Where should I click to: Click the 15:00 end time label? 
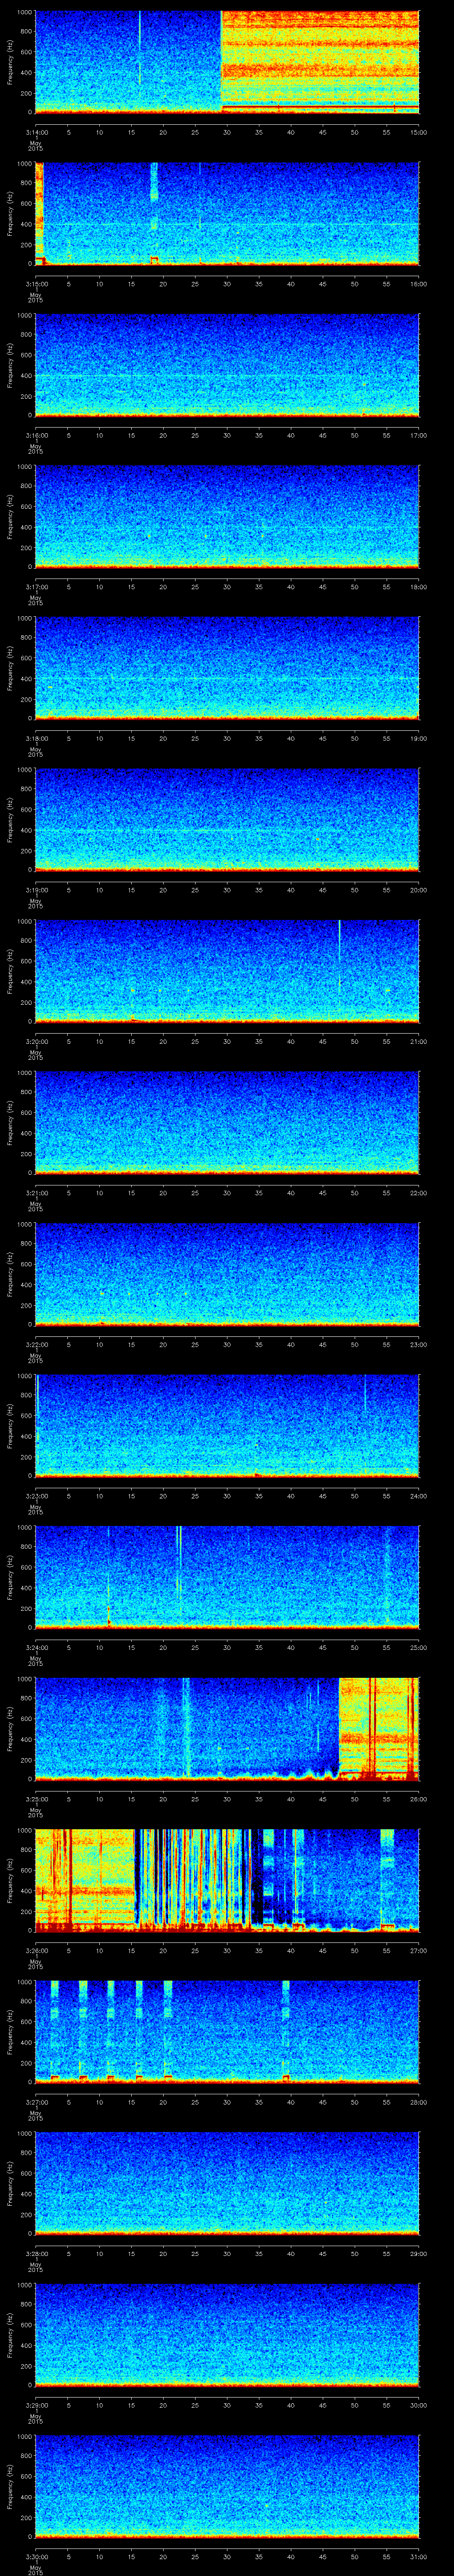[x=418, y=131]
